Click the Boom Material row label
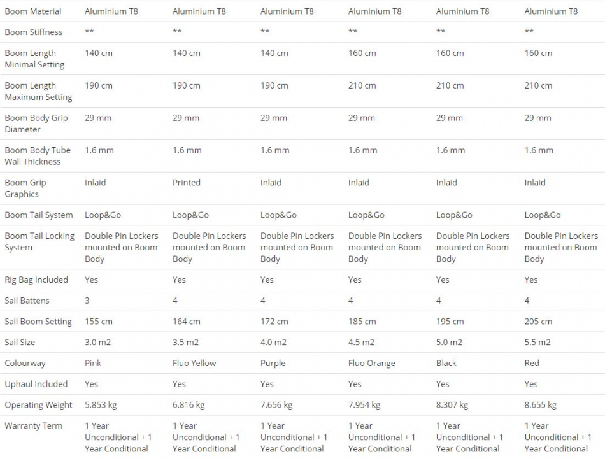Viewport: 605px width, 461px height. 32,11
